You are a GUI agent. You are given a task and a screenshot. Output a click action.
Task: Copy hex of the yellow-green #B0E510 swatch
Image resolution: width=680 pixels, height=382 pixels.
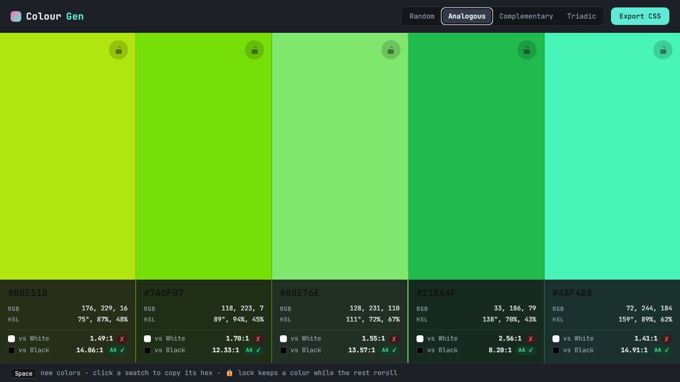pyautogui.click(x=68, y=156)
